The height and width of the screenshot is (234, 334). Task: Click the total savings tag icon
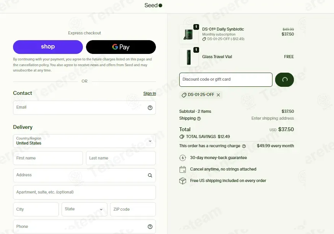click(x=182, y=136)
